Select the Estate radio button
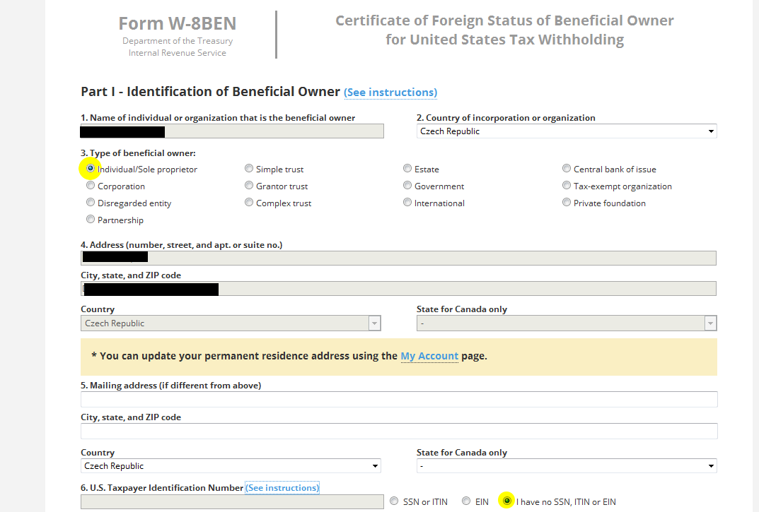The width and height of the screenshot is (759, 512). (x=407, y=168)
